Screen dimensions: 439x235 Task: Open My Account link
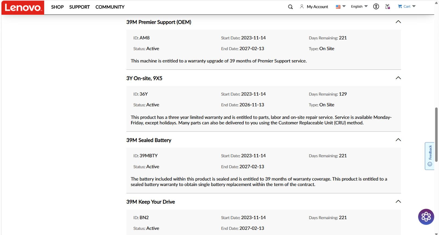317,7
